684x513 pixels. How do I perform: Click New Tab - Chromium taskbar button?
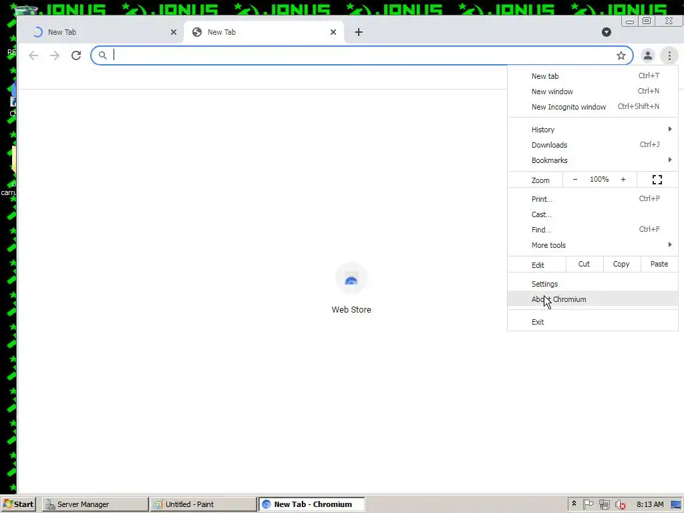[311, 504]
